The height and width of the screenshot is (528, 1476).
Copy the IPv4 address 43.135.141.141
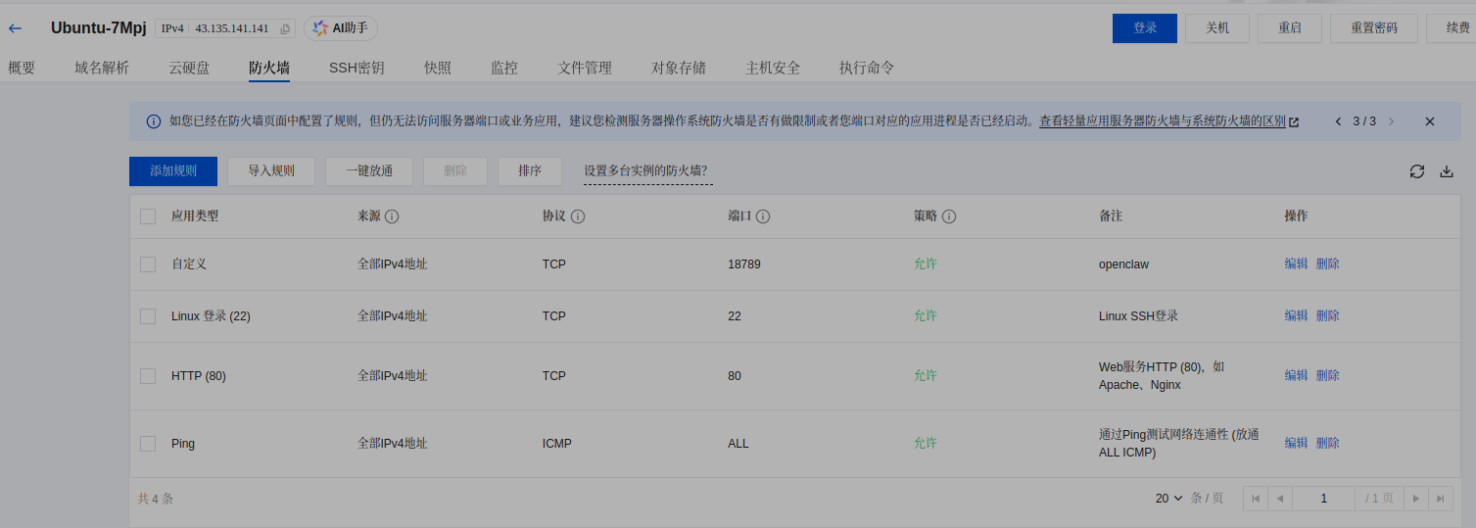click(286, 29)
